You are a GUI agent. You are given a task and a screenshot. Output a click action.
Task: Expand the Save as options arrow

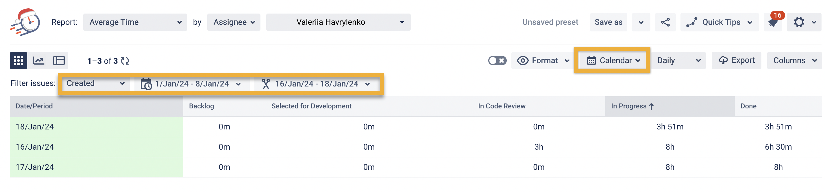641,22
